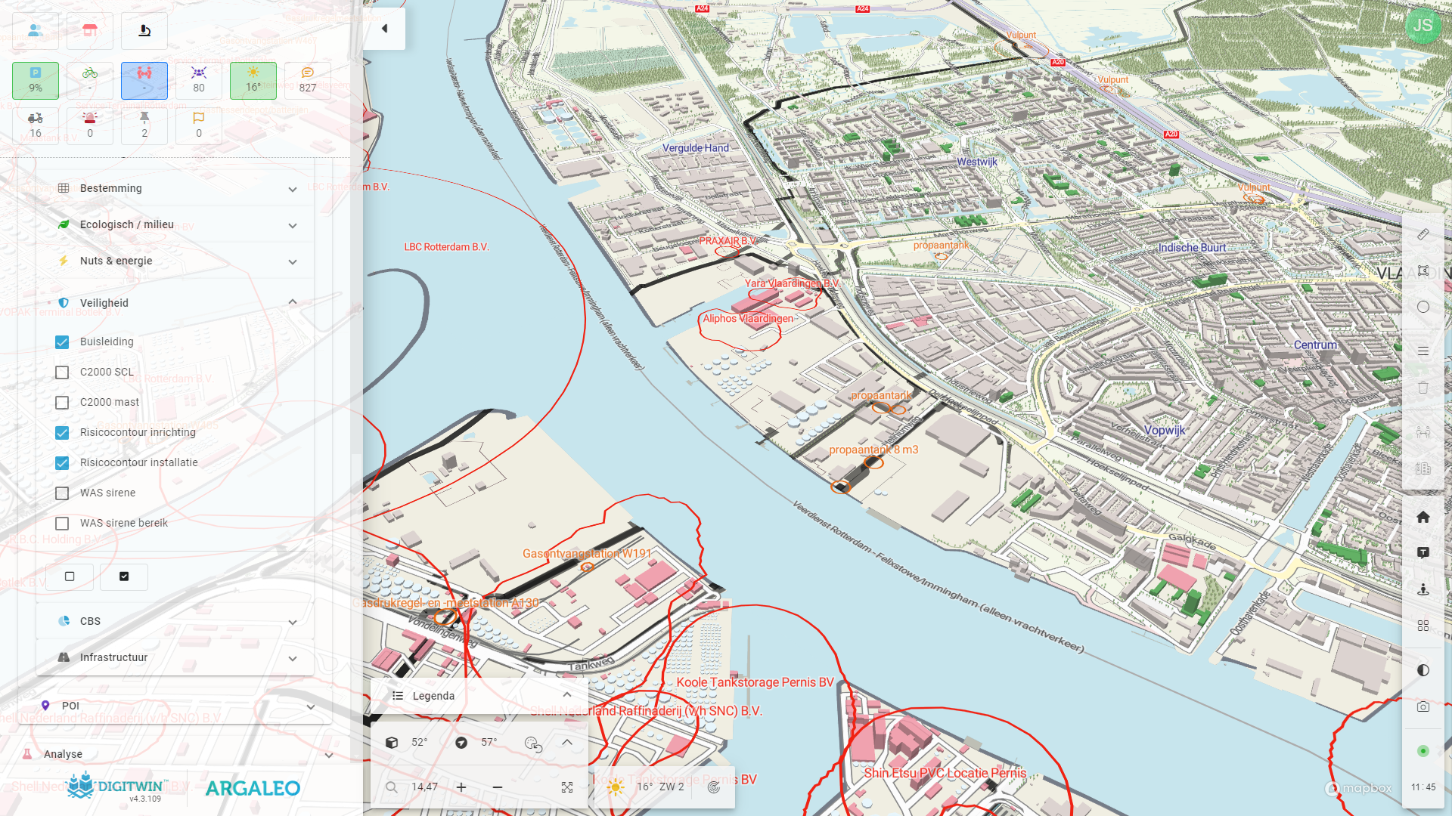Enable the WAS sirene checkbox
The width and height of the screenshot is (1452, 816).
(62, 493)
